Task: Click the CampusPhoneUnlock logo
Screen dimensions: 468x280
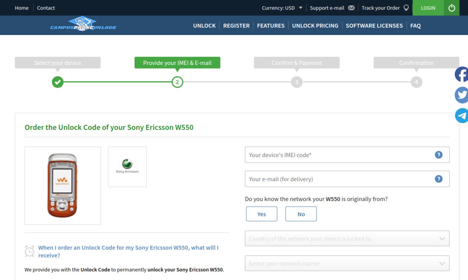Action: tap(83, 24)
